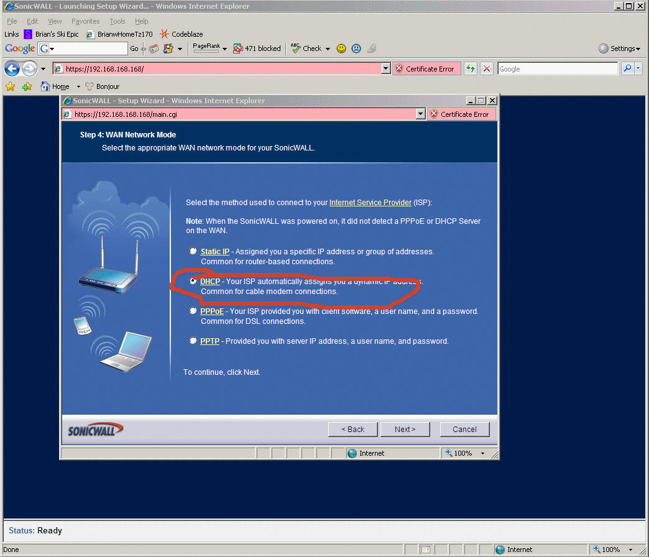Click the magnifying glass search icon
649x557 pixels.
coord(627,69)
